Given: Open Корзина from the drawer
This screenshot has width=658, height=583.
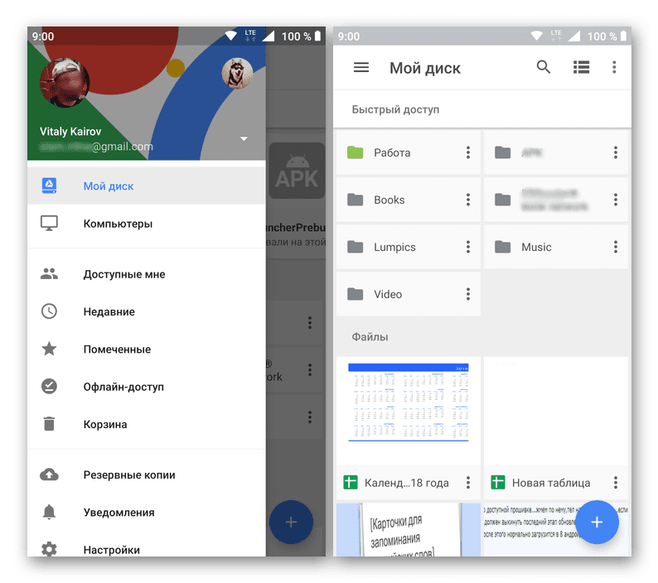Looking at the screenshot, I should click(x=147, y=424).
